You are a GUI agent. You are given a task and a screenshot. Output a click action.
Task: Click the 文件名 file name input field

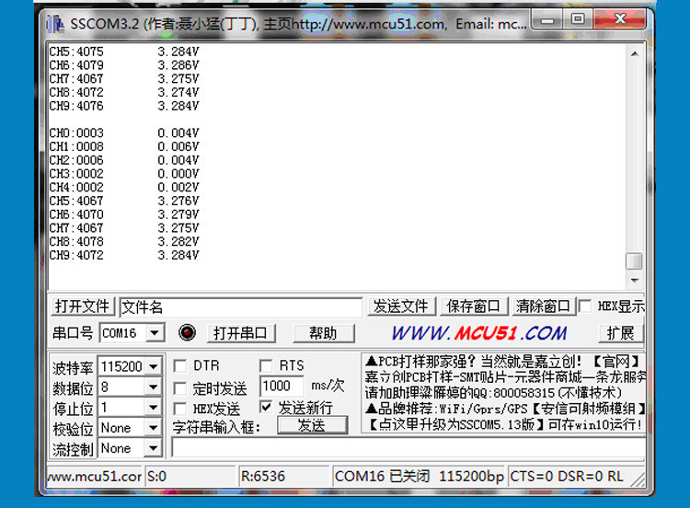(x=241, y=306)
